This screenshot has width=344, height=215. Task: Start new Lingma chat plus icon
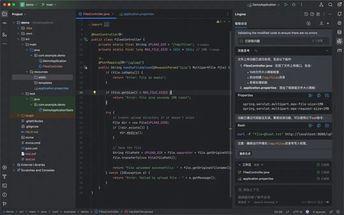(x=308, y=24)
